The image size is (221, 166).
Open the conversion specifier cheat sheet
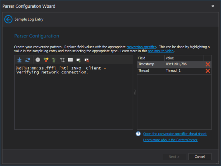pos(175,134)
